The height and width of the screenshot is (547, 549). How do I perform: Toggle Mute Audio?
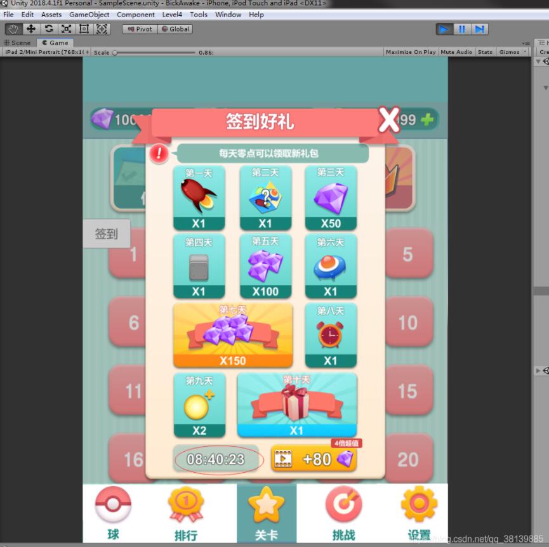[456, 52]
